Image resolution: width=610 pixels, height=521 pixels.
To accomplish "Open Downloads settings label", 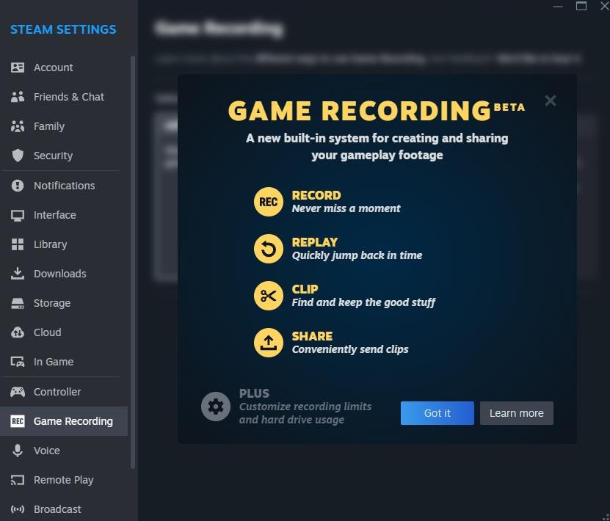I will (60, 274).
